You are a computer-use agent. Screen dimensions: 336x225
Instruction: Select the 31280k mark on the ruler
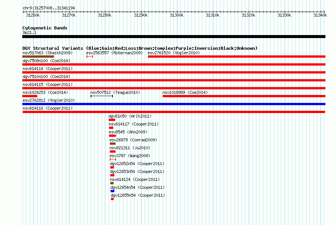tap(105, 15)
